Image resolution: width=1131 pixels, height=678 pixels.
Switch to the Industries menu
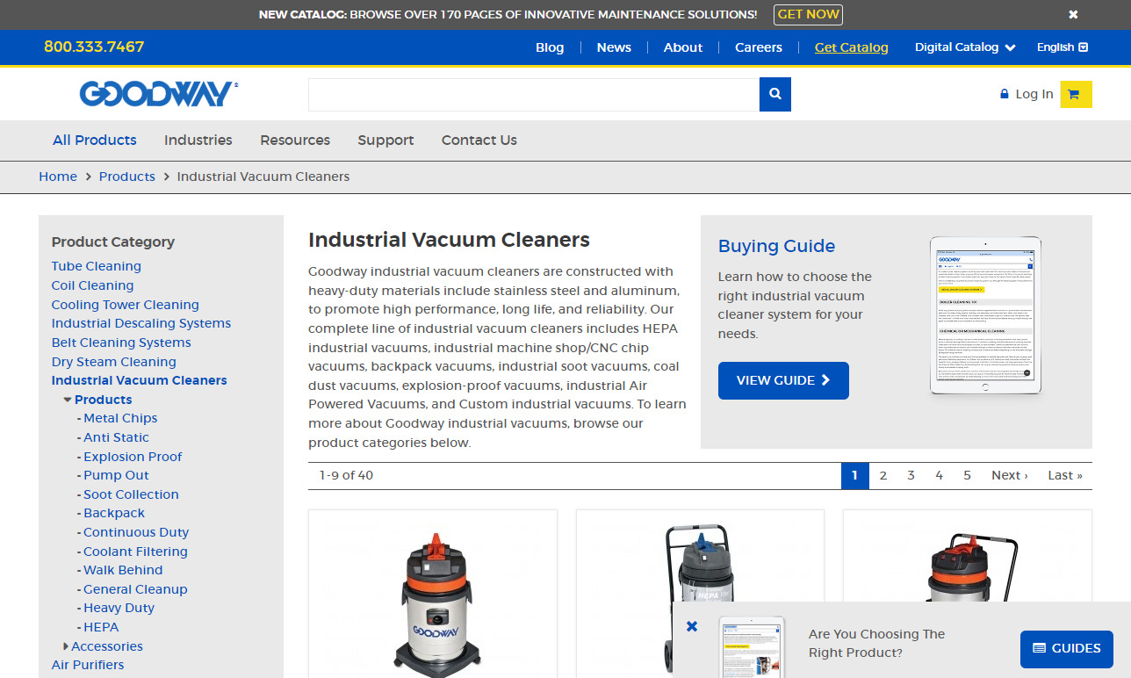tap(198, 141)
